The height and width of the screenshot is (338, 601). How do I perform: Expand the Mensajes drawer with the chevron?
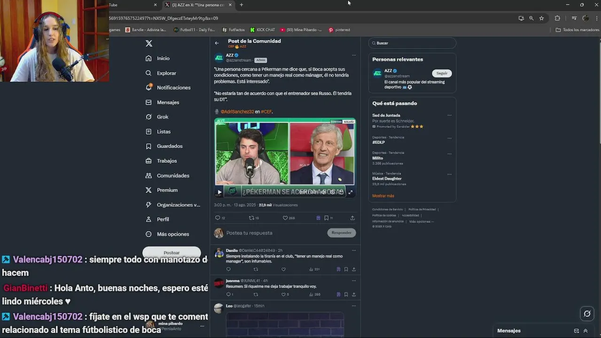585,331
